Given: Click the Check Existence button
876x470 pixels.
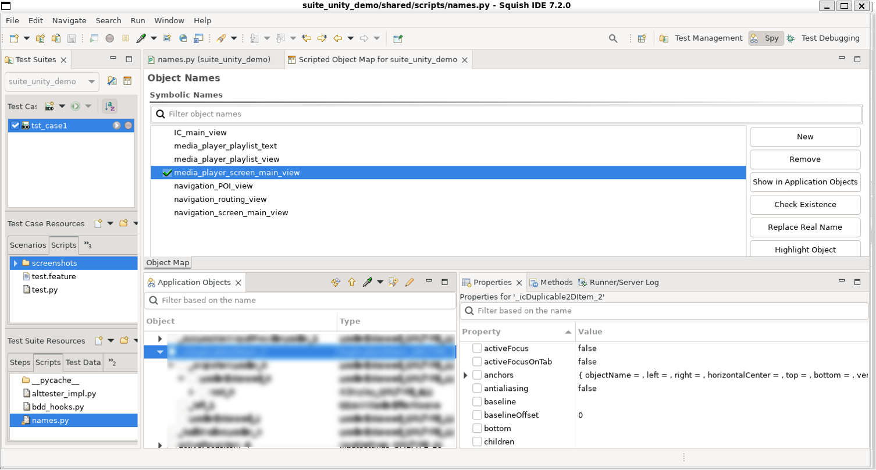Looking at the screenshot, I should tap(804, 205).
